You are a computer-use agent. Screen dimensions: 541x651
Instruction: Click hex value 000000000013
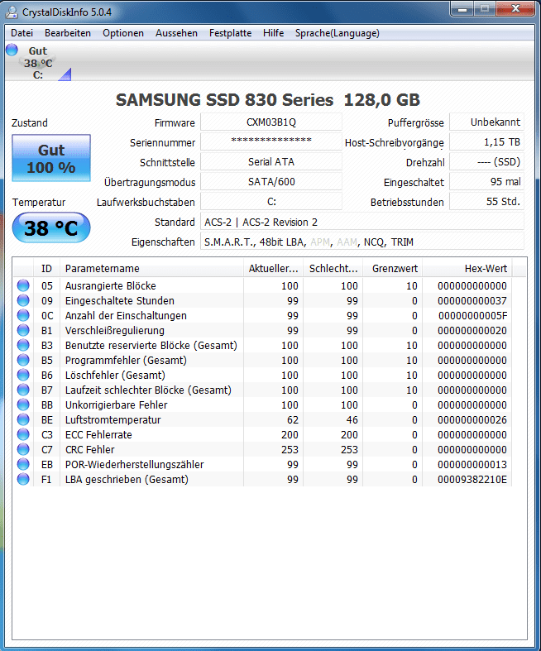click(472, 465)
